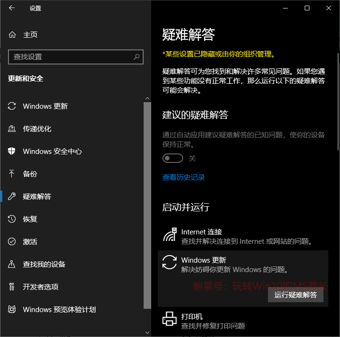Click the 恢复 history clock icon
The image size is (340, 337).
pos(12,219)
